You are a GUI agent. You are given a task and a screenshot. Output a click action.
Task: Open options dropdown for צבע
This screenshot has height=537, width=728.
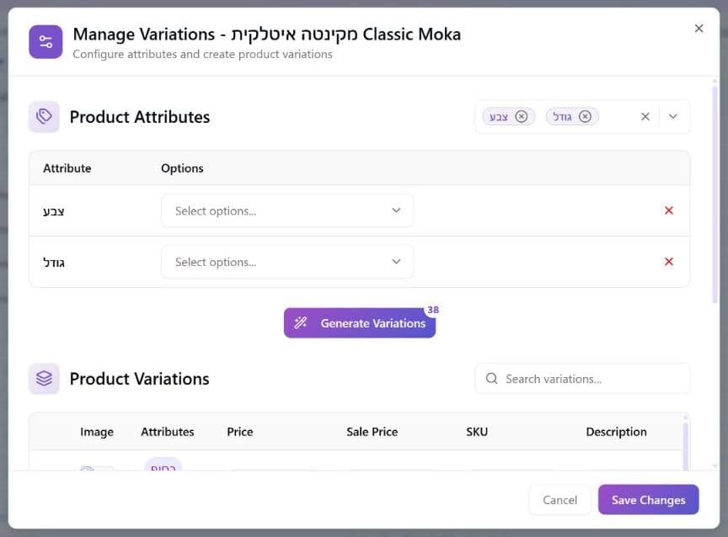tap(287, 211)
